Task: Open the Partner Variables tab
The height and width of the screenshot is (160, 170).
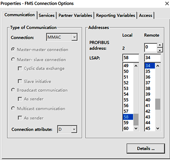Action: coord(75,15)
